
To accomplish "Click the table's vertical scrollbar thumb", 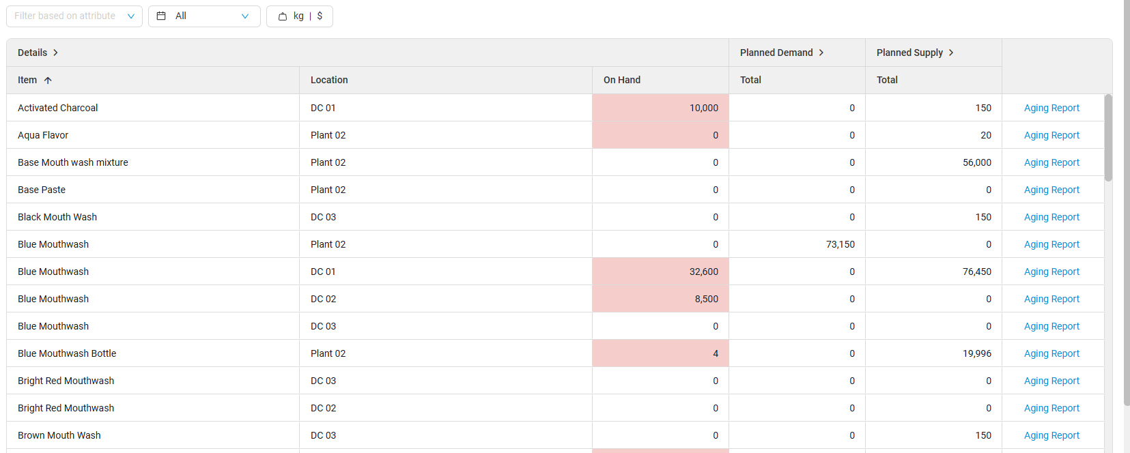I will [1108, 138].
